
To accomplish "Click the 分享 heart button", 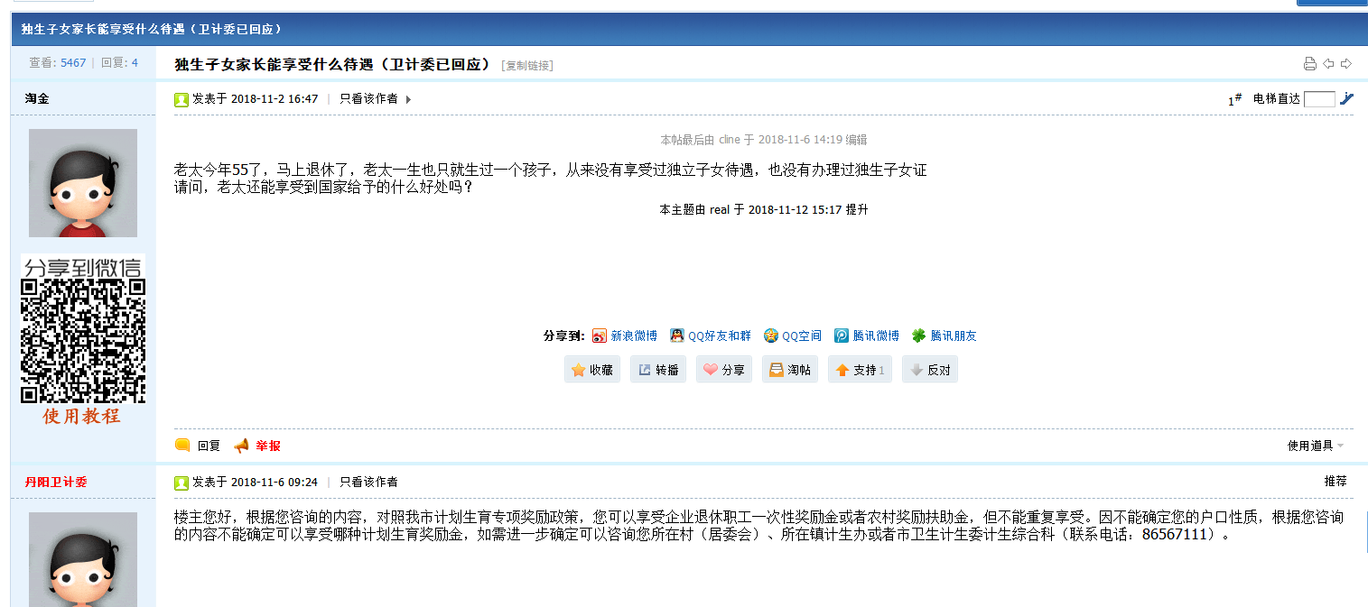I will click(x=724, y=370).
